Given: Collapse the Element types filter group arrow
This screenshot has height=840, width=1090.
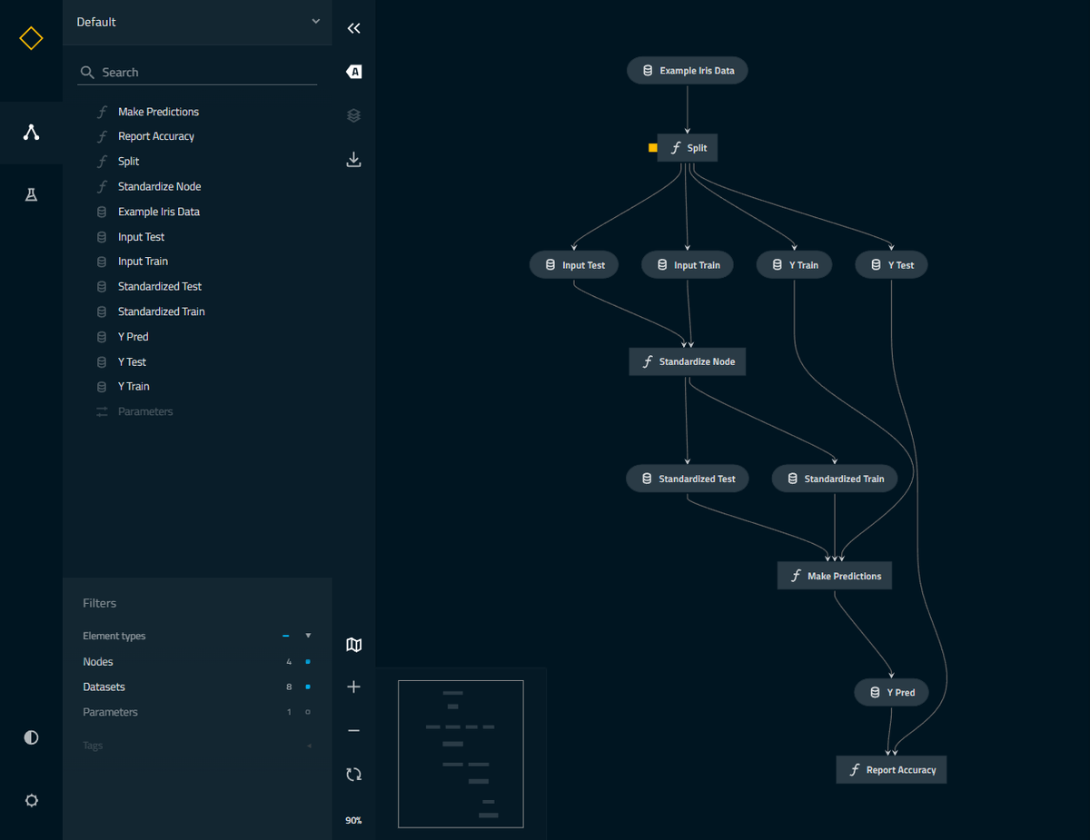Looking at the screenshot, I should (x=308, y=636).
